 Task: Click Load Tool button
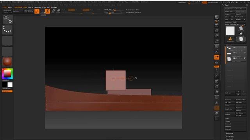[230, 9]
